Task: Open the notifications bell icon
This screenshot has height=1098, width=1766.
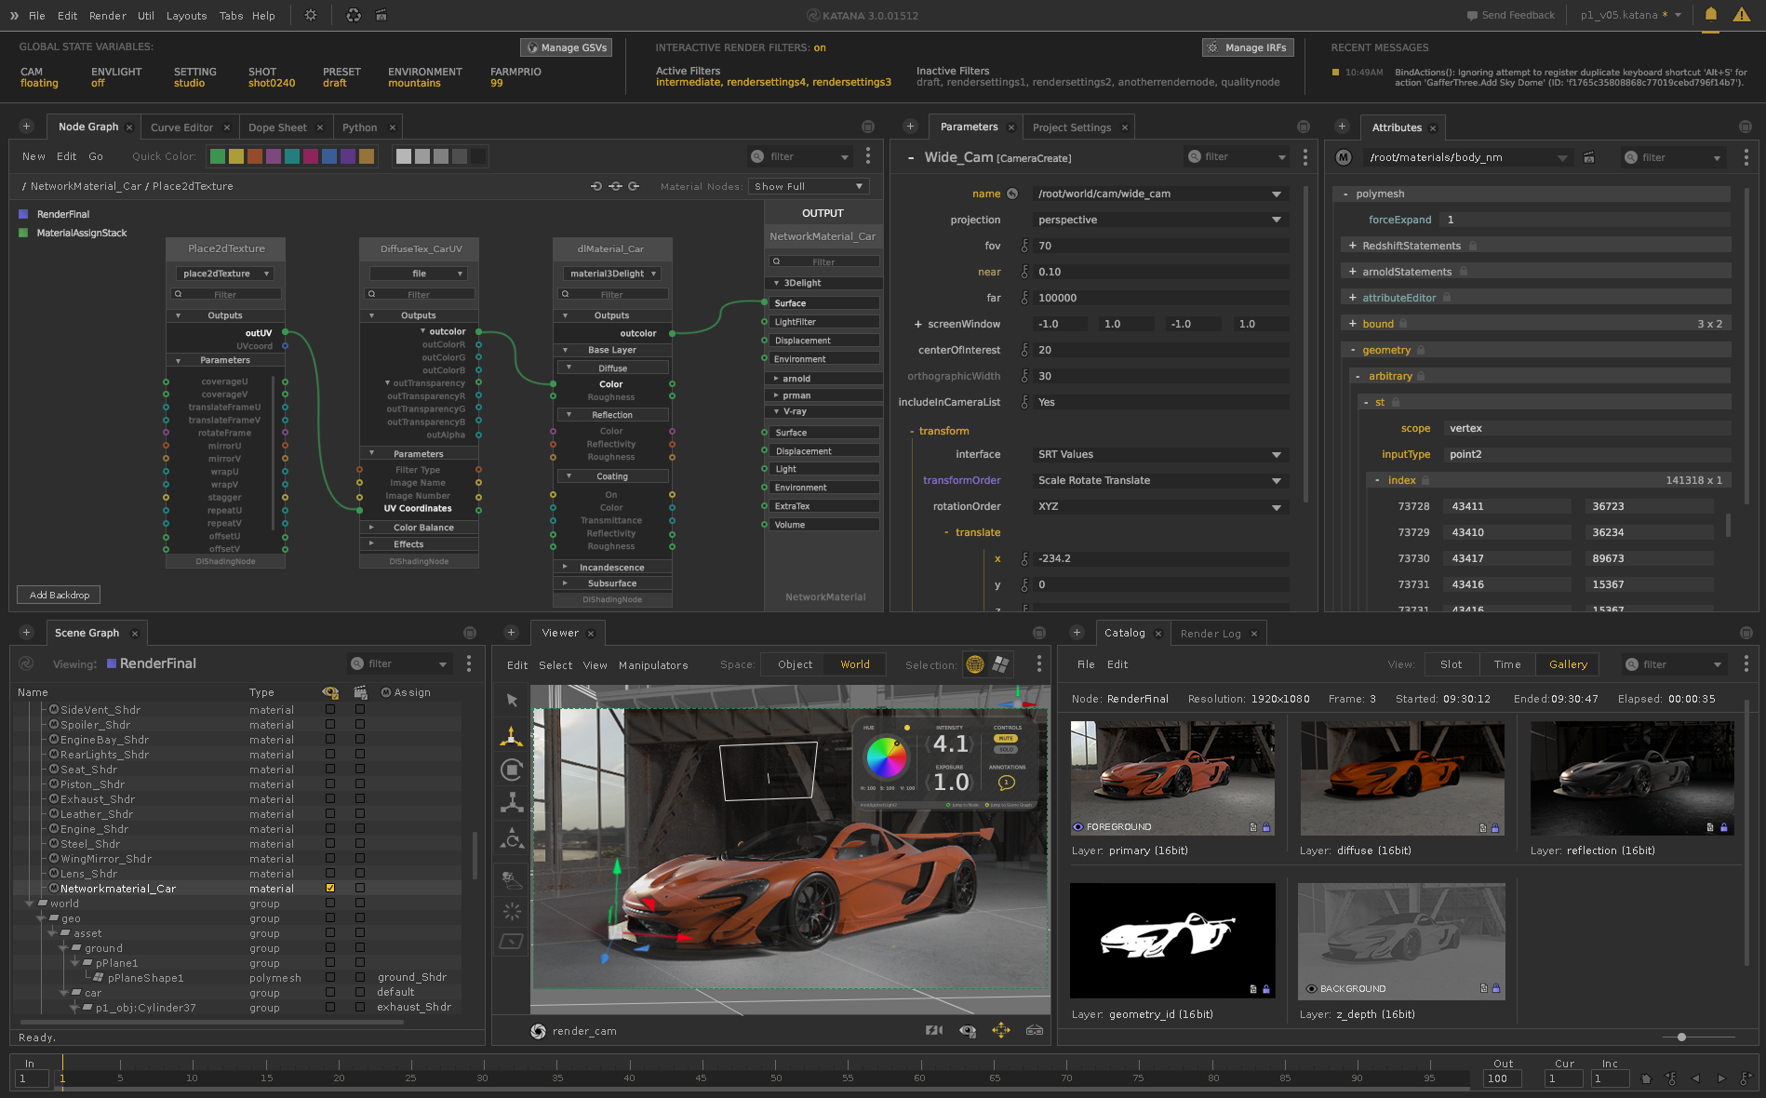Action: [x=1710, y=15]
